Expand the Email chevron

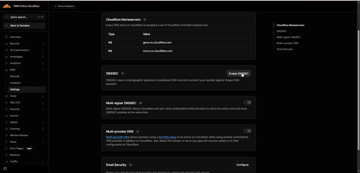(x=43, y=96)
